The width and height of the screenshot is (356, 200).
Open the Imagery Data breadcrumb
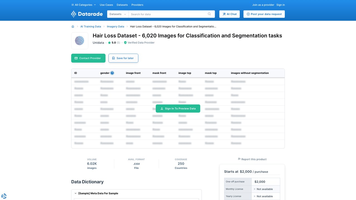pyautogui.click(x=115, y=27)
